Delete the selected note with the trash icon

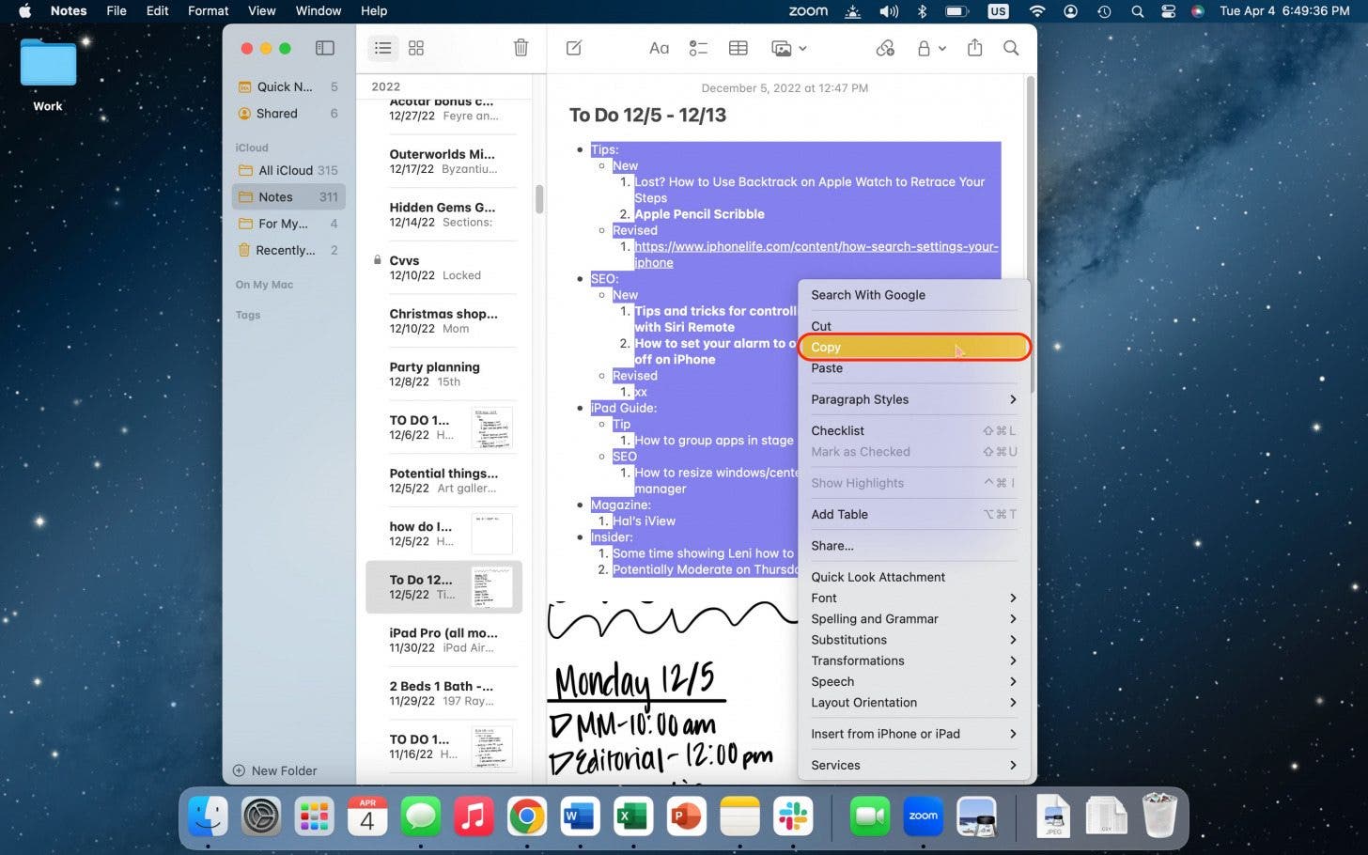pos(521,48)
